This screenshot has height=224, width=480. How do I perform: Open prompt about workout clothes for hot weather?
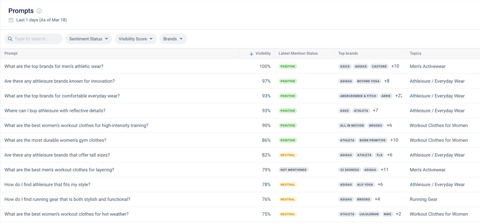click(66, 214)
